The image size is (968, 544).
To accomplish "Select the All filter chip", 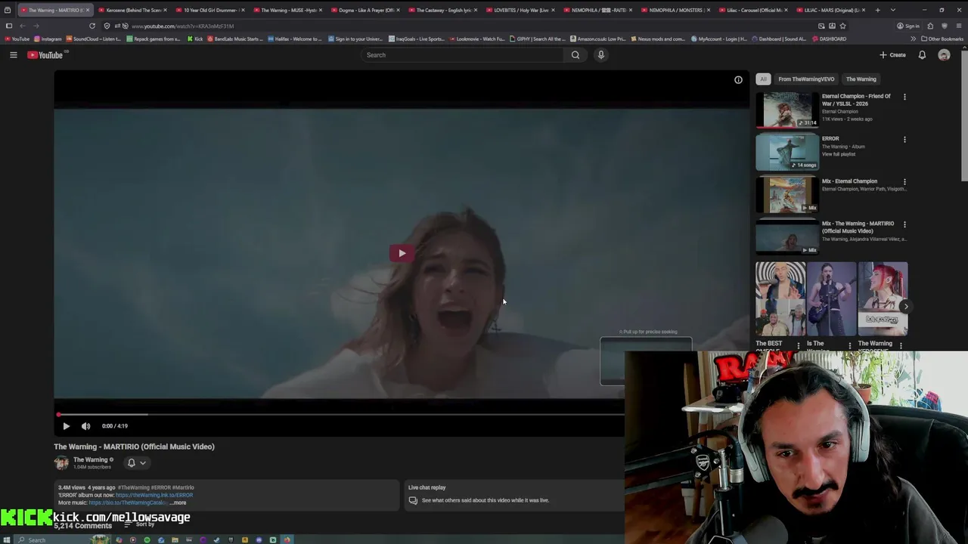I will (x=763, y=79).
